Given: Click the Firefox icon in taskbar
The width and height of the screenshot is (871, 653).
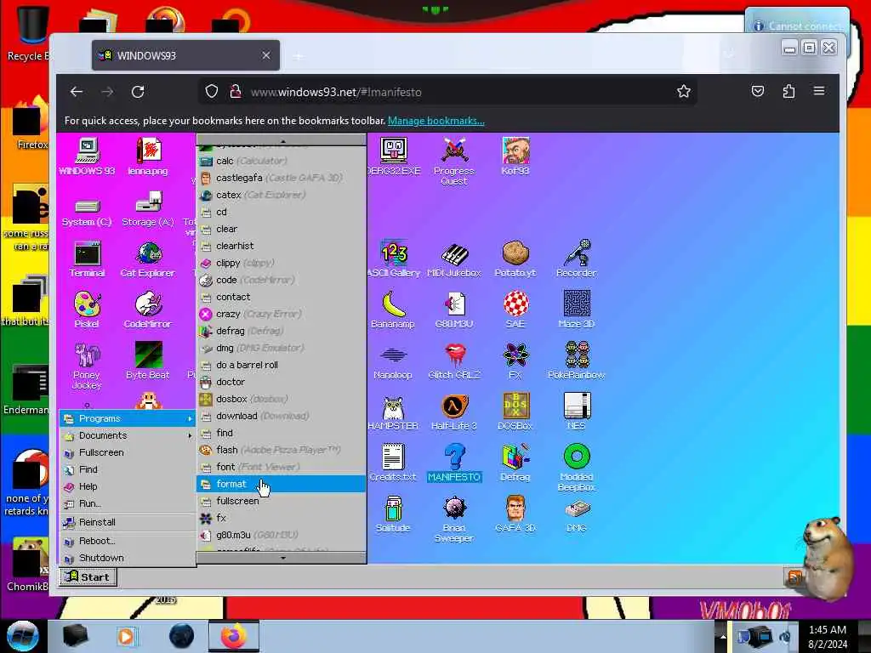Looking at the screenshot, I should tap(233, 636).
